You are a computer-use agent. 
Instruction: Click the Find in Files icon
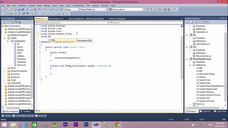tap(110, 10)
